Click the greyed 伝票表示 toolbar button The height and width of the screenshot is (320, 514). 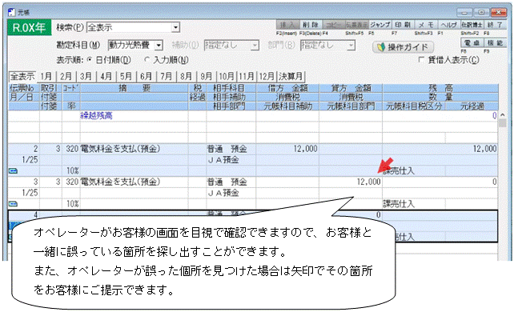pos(356,25)
